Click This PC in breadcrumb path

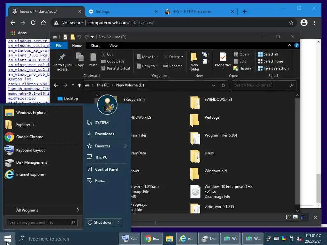point(103,85)
